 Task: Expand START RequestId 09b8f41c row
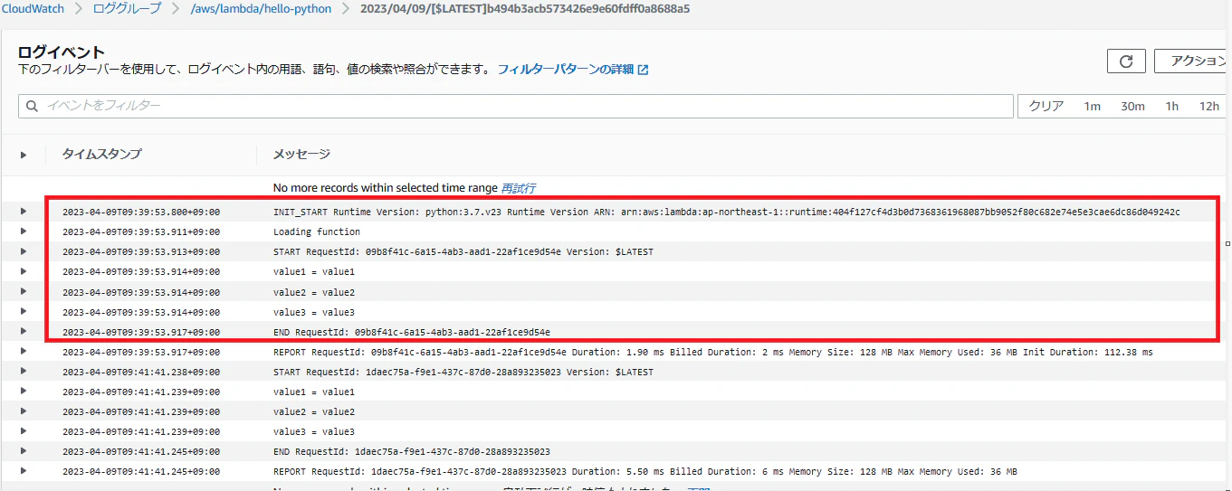tap(24, 251)
